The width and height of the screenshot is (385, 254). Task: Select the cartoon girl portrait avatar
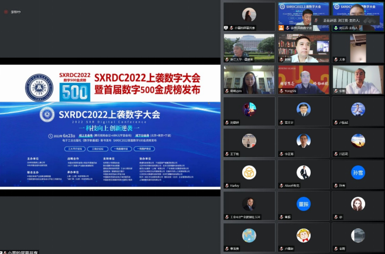click(358, 204)
